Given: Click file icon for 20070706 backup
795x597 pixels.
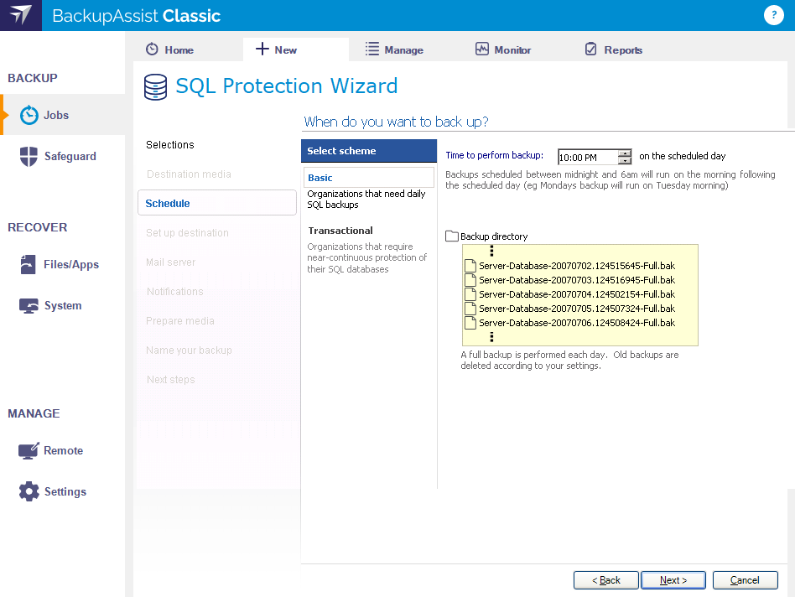Looking at the screenshot, I should [470, 322].
